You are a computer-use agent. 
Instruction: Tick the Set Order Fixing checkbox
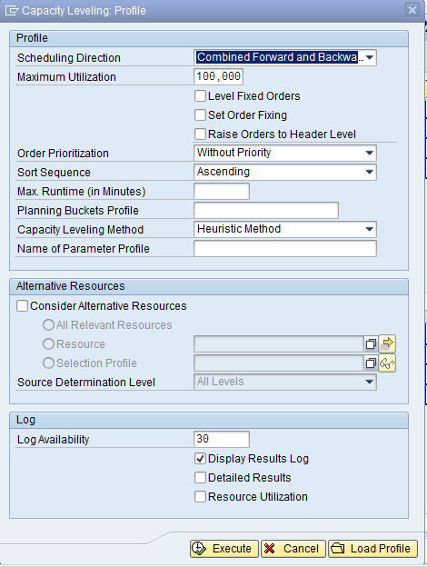(200, 115)
